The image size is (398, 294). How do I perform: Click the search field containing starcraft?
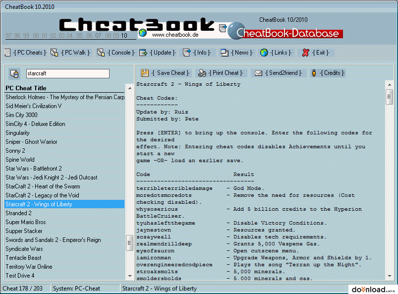tap(68, 74)
